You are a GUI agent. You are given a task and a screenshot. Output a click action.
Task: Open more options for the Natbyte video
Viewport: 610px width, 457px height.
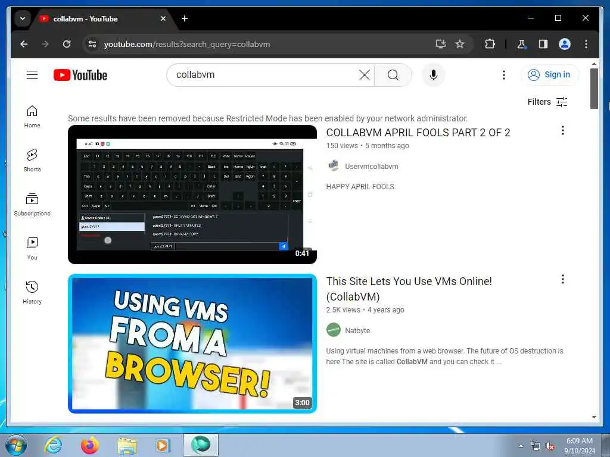(562, 279)
